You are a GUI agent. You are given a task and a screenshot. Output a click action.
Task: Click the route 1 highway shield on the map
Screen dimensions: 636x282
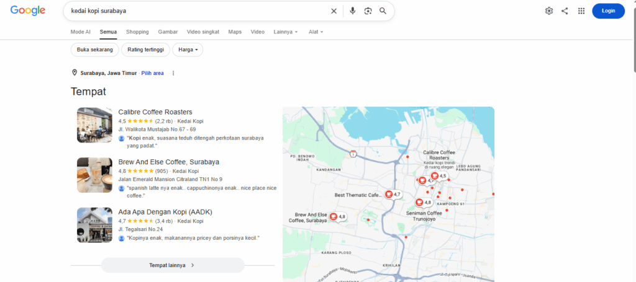tap(353, 154)
